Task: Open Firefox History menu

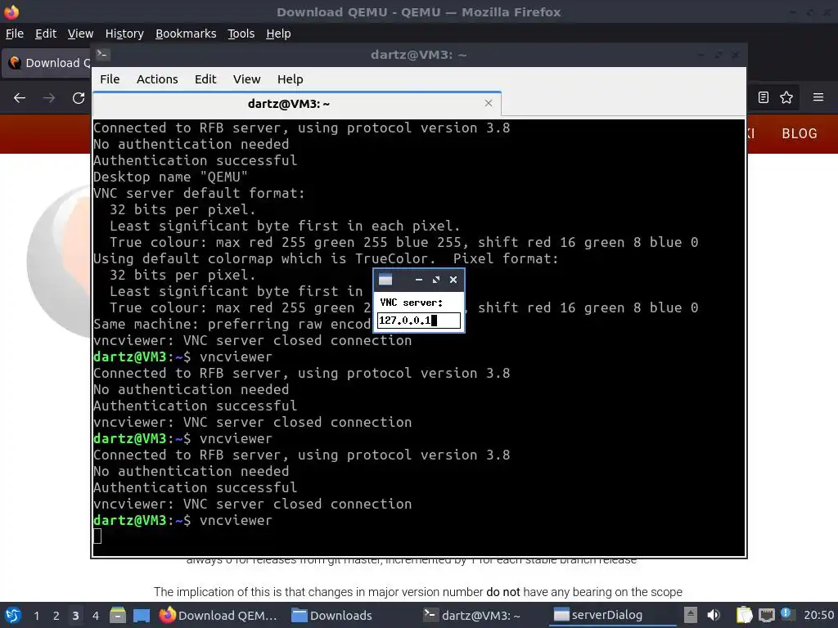Action: 124,34
